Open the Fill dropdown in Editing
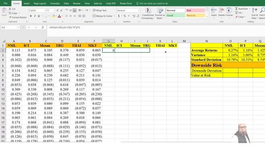 239,13
